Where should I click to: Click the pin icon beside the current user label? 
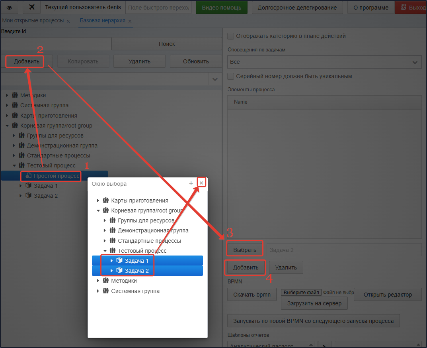32,7
